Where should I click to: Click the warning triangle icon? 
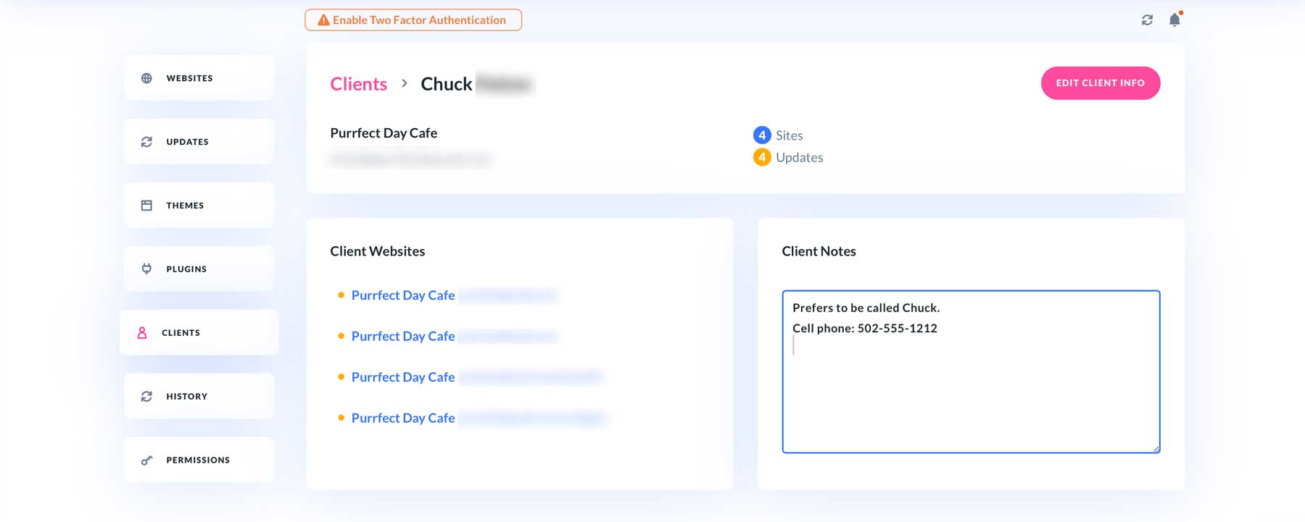323,20
